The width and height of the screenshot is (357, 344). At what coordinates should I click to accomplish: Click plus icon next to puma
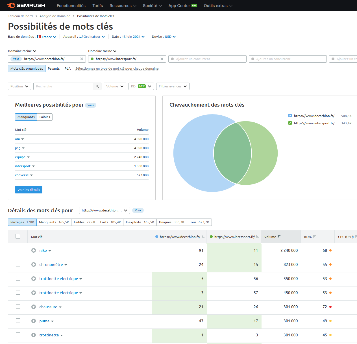[34, 321]
